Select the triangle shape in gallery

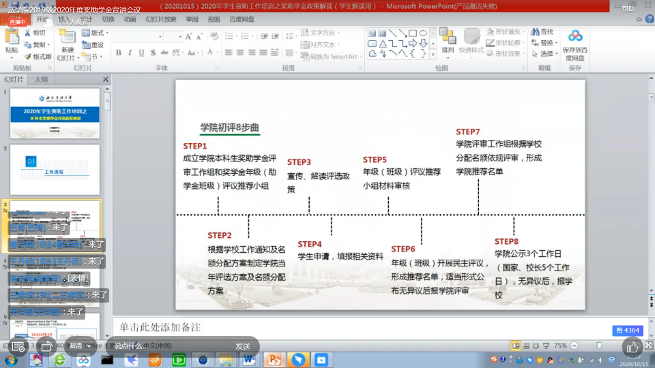(382, 44)
